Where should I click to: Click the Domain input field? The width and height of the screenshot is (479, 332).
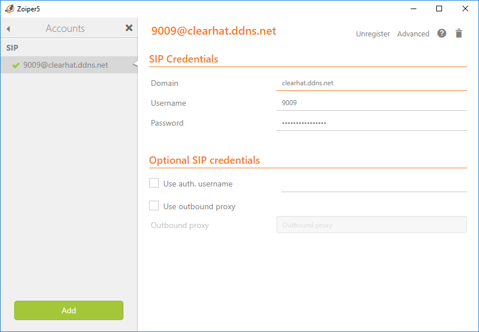tap(371, 83)
